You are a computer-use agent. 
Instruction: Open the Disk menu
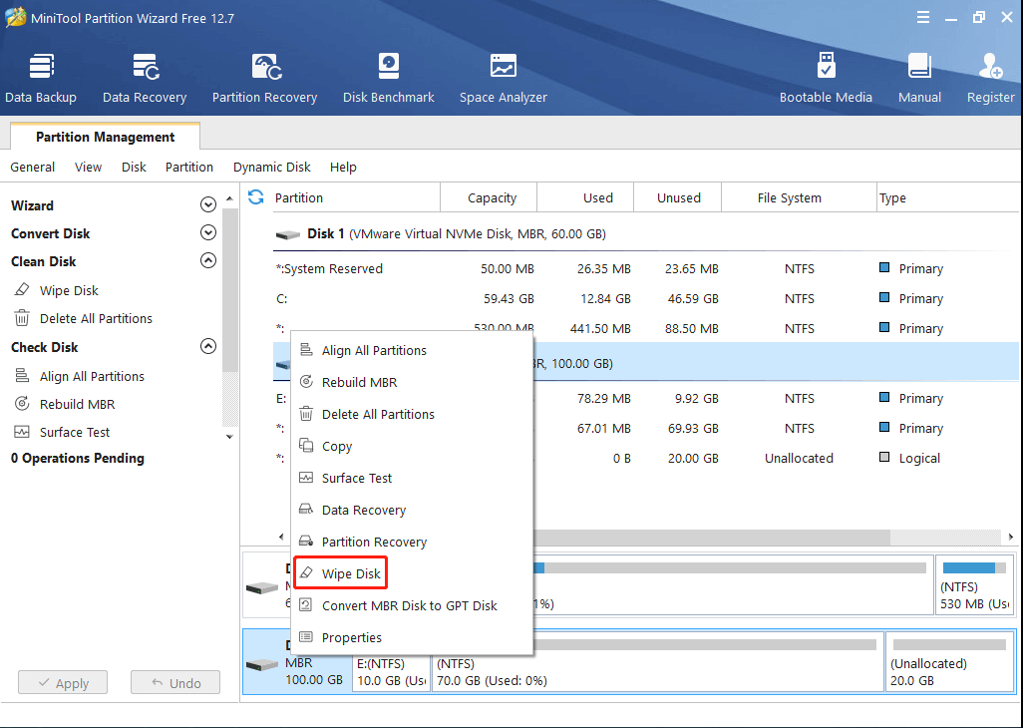134,167
